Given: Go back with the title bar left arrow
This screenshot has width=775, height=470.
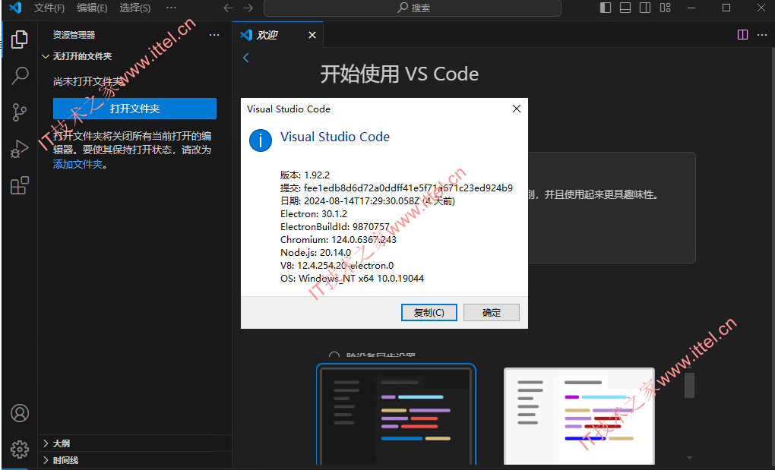Looking at the screenshot, I should 228,8.
